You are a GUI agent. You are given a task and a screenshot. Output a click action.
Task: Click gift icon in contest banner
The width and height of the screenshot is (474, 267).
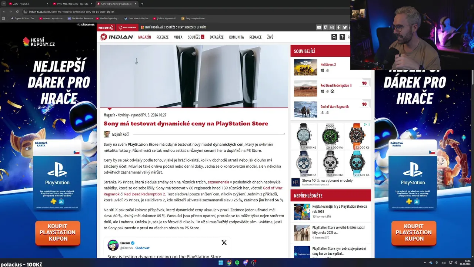tap(142, 27)
